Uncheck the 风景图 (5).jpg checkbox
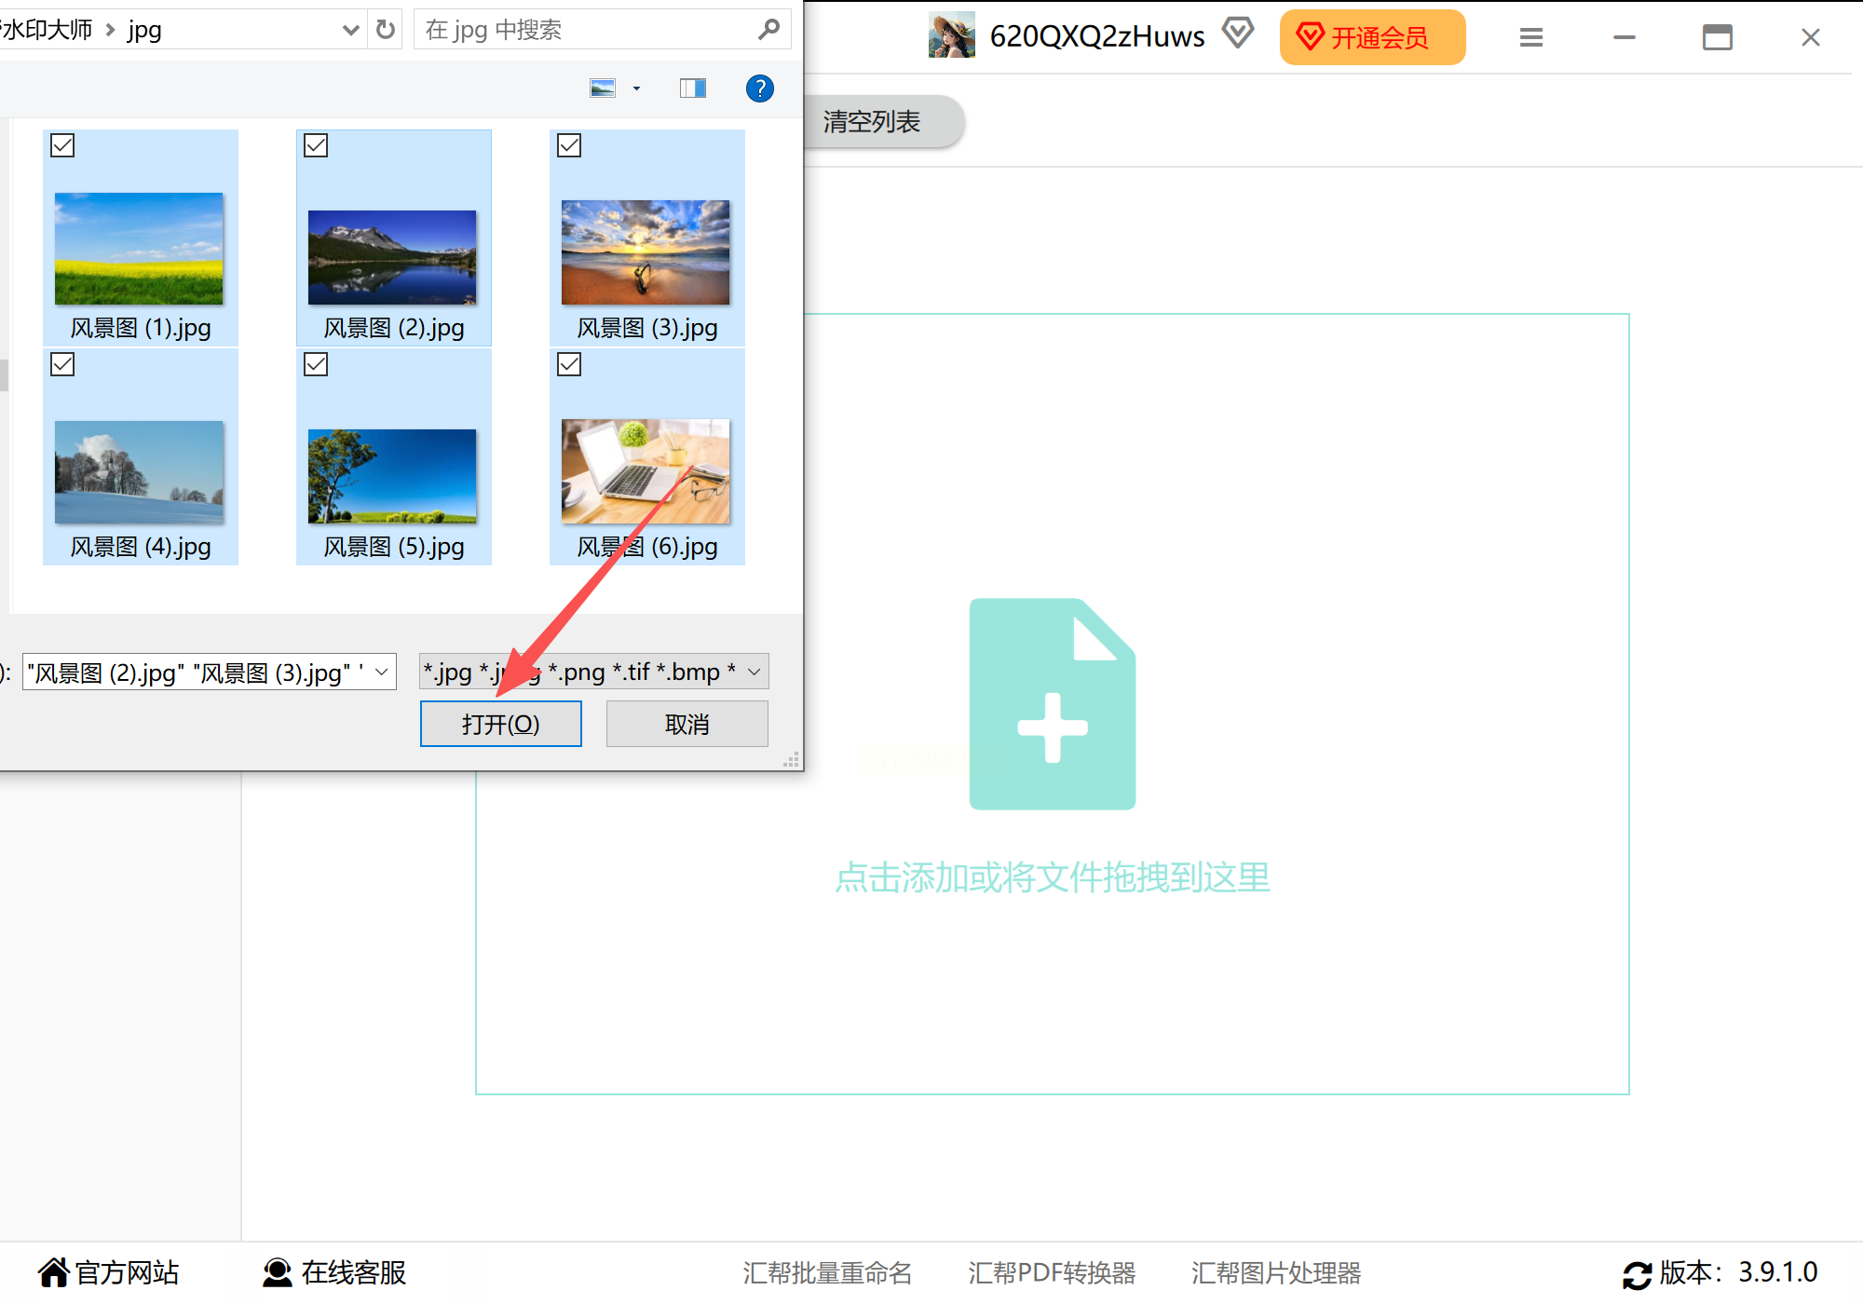This screenshot has height=1304, width=1863. (x=316, y=364)
